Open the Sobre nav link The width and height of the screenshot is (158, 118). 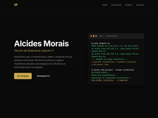pyautogui.click(x=105, y=5)
